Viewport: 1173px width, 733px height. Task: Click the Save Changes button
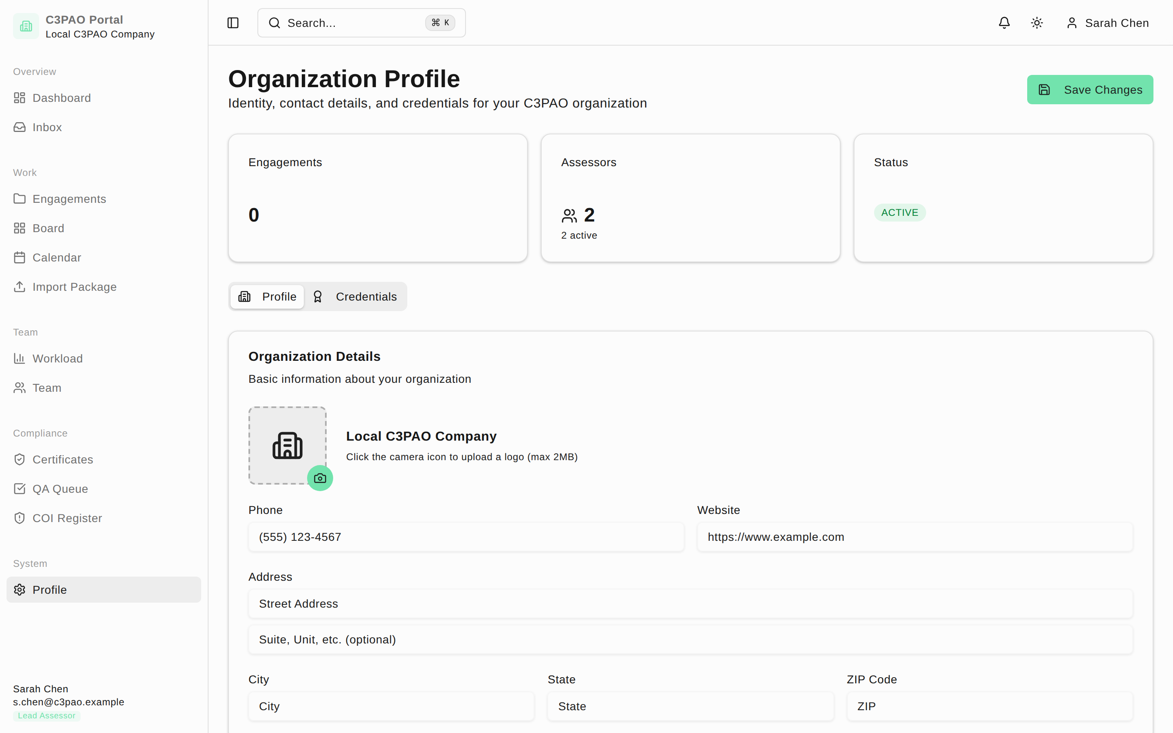click(1090, 90)
